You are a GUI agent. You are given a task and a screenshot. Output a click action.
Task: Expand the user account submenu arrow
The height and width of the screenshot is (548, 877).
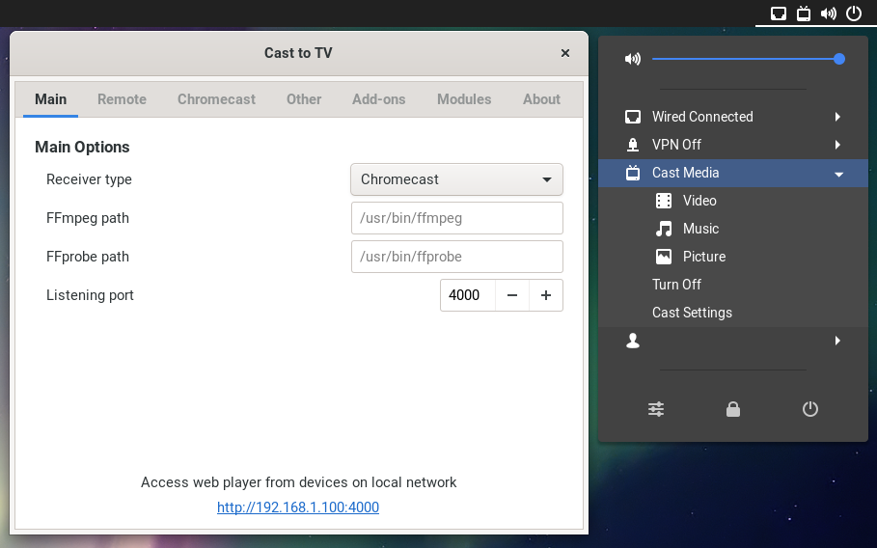[837, 341]
